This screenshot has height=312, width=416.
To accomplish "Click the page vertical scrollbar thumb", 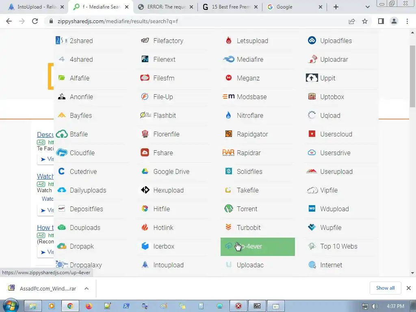I will tap(412, 76).
